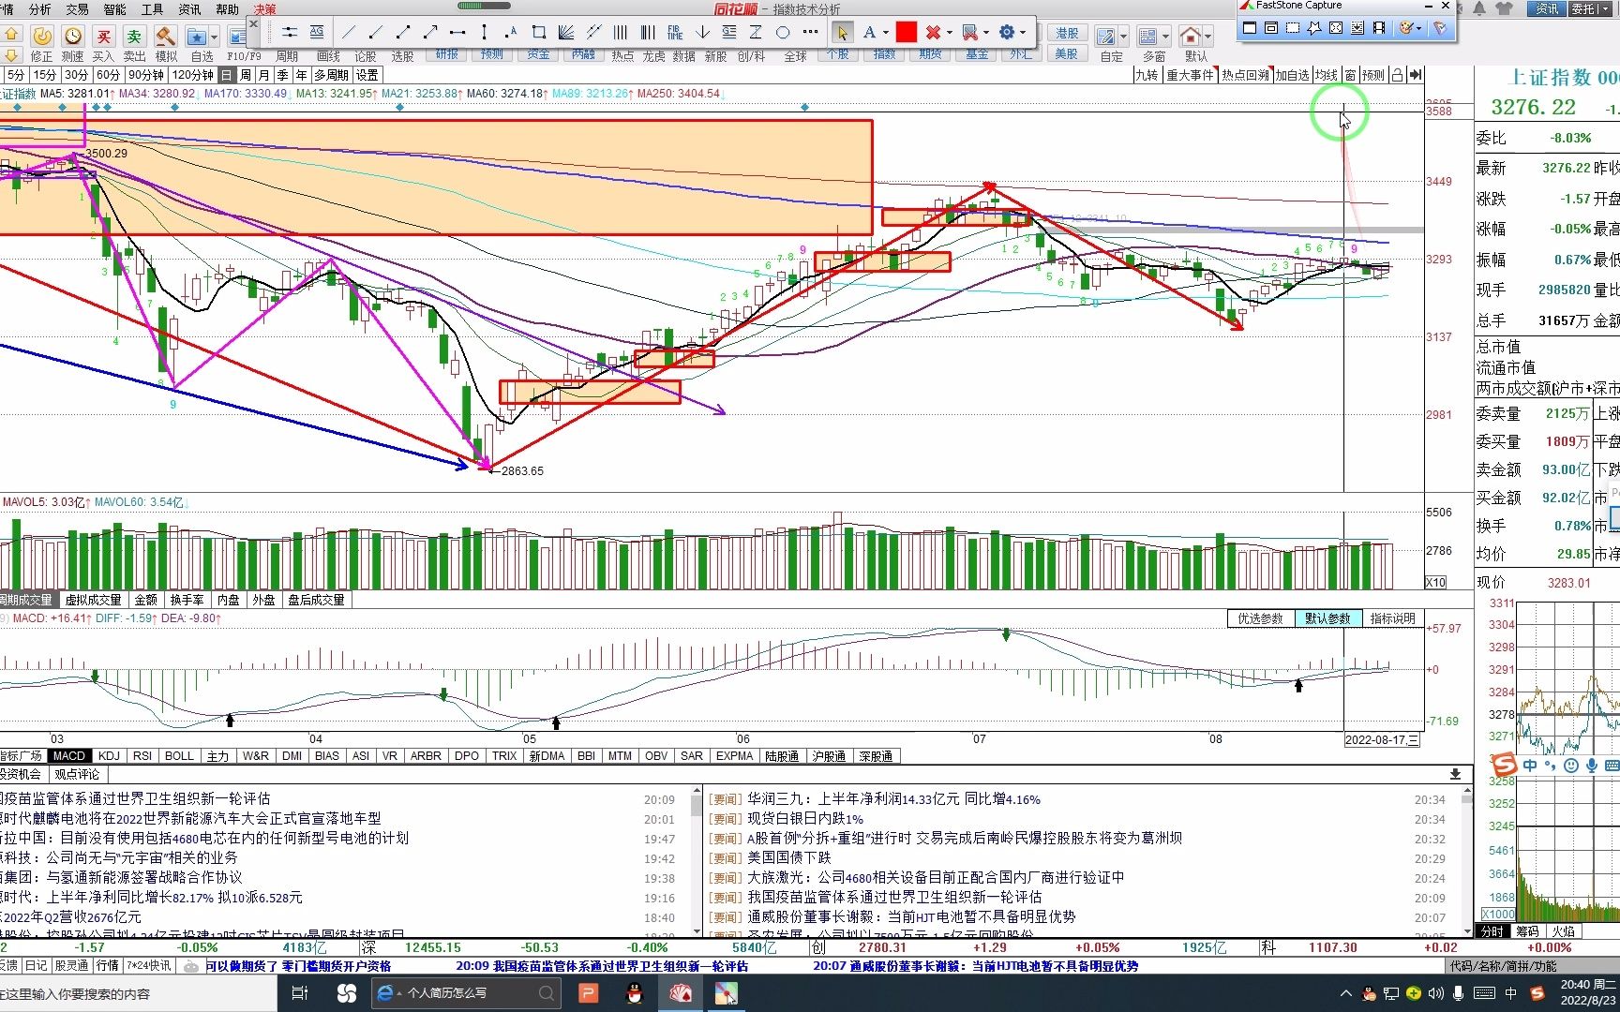Switch to the BOLL indicator tab
The height and width of the screenshot is (1012, 1620).
pos(179,755)
